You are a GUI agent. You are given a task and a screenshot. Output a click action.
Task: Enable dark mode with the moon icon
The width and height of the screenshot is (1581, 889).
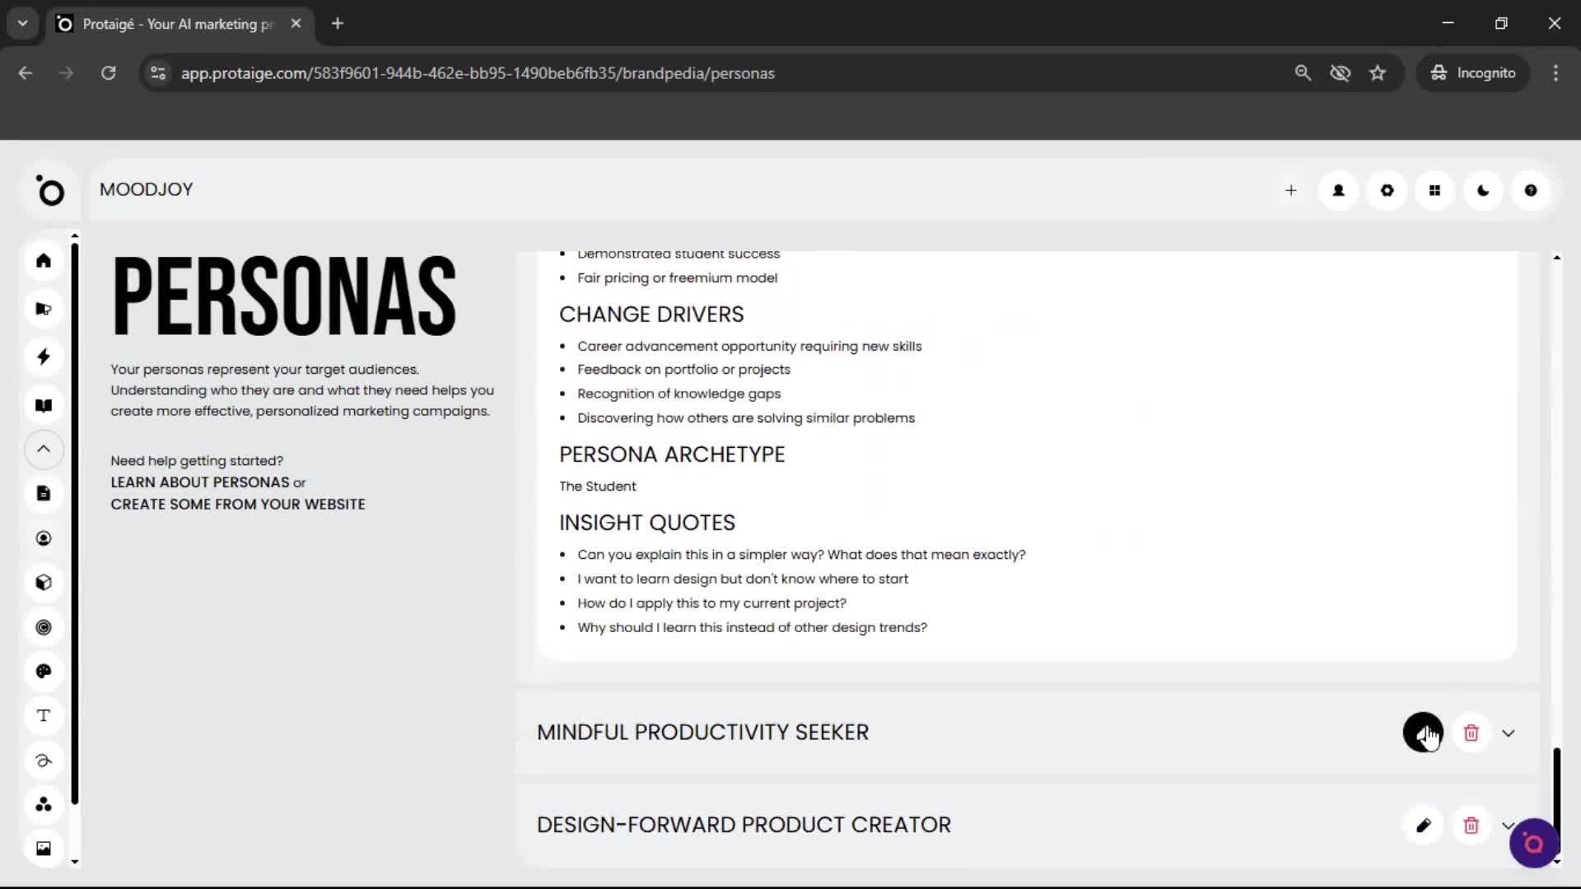click(1482, 190)
